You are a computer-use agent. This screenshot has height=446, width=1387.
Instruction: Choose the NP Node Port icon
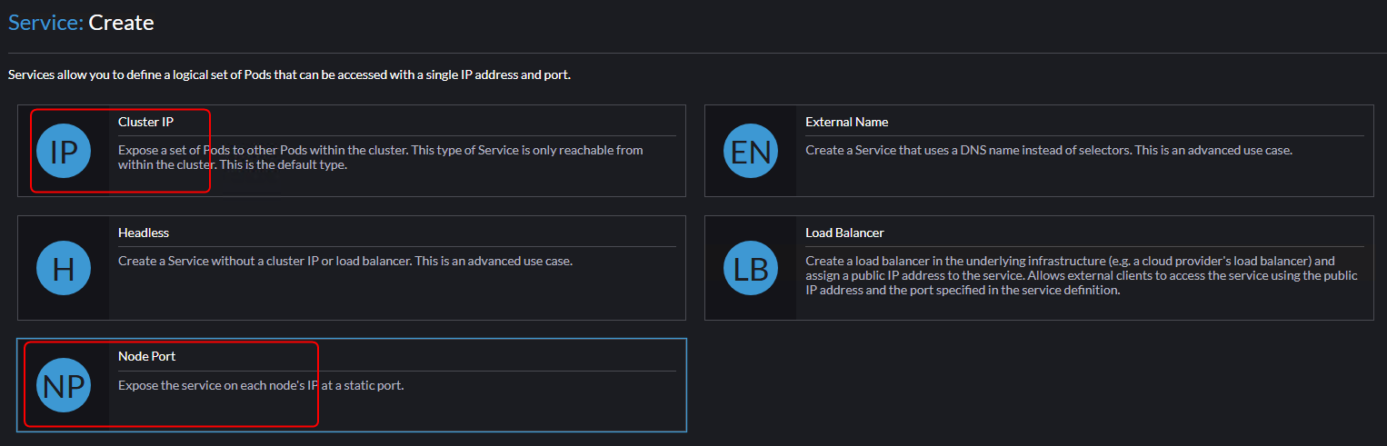(64, 385)
